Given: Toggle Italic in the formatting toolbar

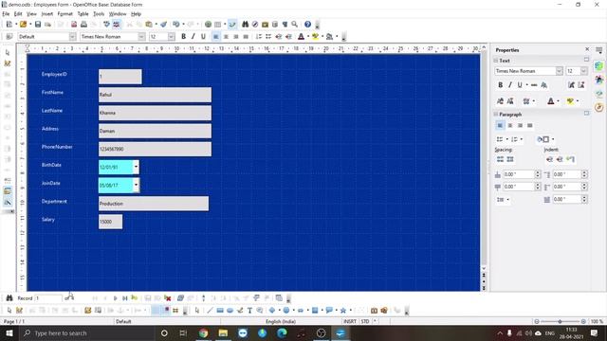Looking at the screenshot, I should pos(193,37).
